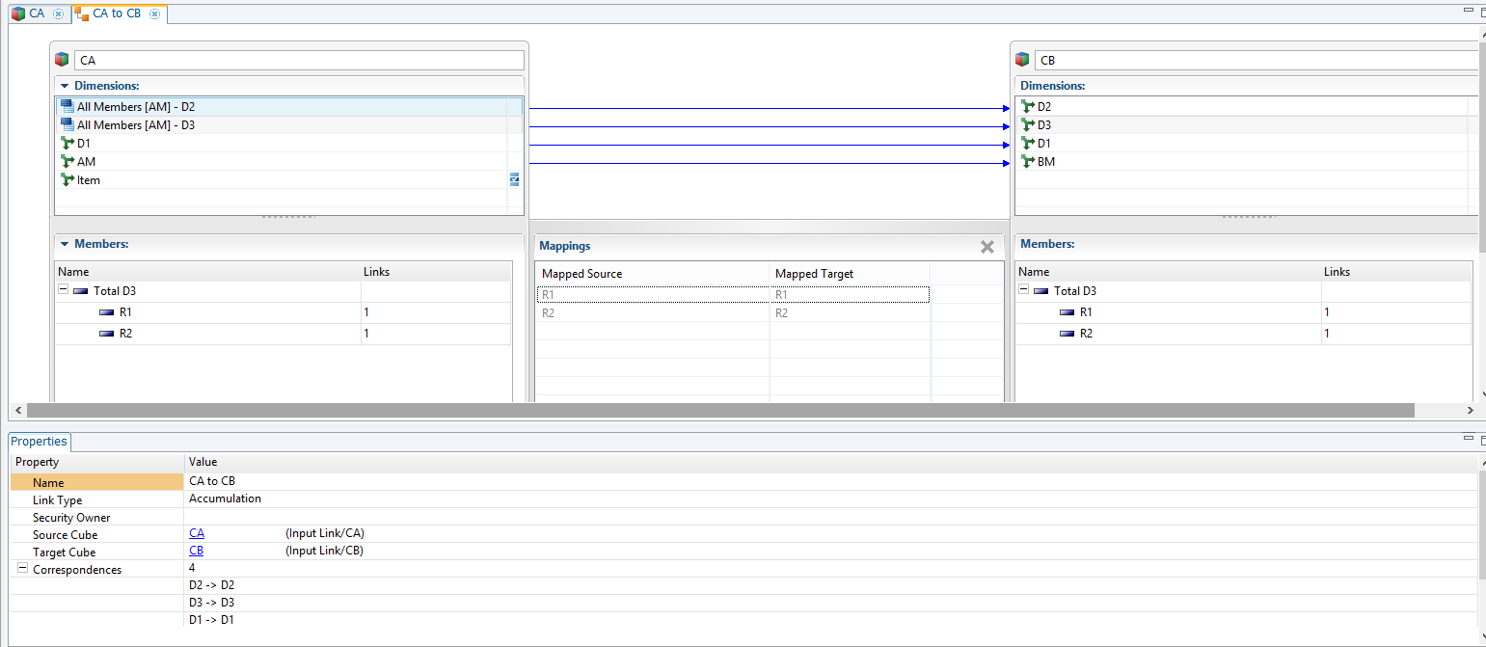This screenshot has height=647, width=1486.
Task: Focus the target cube name field CB
Action: point(1256,60)
